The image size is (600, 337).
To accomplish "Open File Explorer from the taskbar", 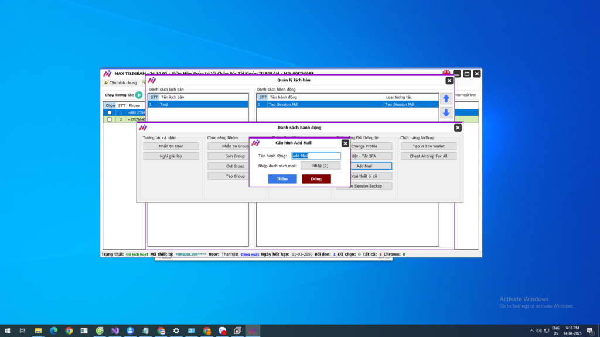I will [38, 331].
